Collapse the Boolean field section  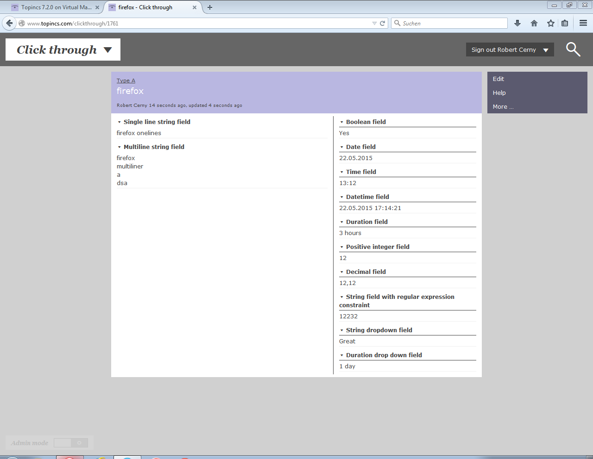[342, 122]
